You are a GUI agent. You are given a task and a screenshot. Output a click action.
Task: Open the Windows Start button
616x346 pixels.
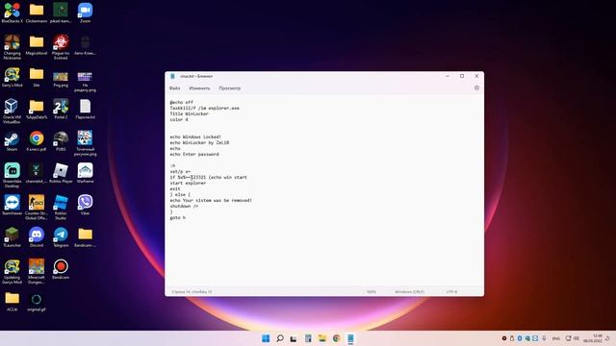266,338
